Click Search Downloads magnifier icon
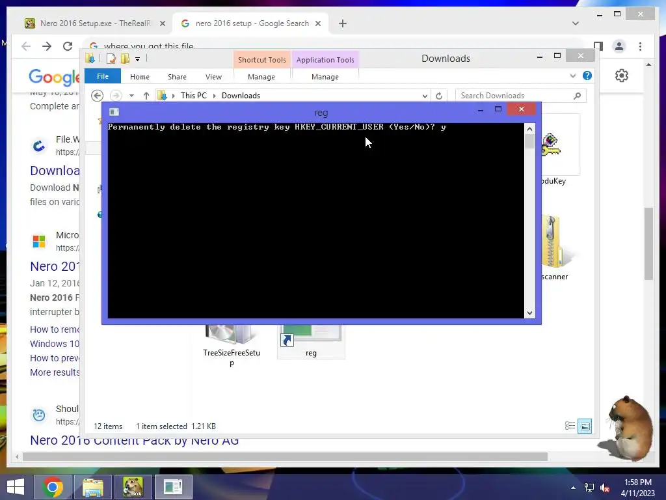 [x=578, y=96]
